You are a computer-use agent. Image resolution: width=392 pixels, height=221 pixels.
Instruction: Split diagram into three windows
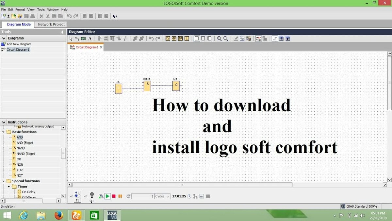click(x=209, y=39)
